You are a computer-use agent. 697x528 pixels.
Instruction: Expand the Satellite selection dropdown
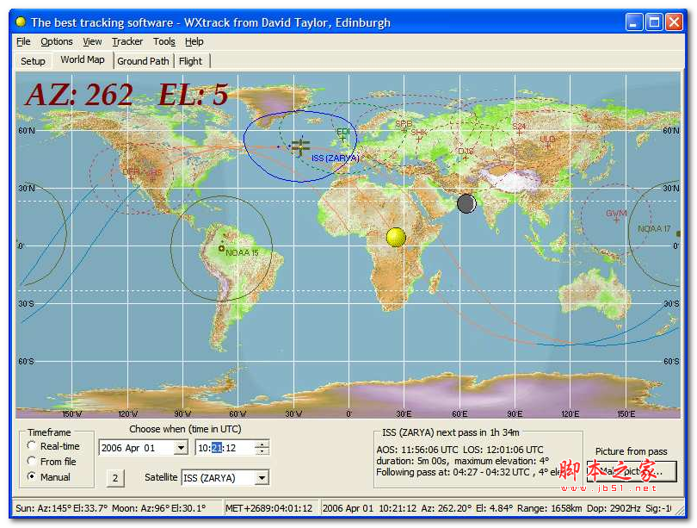(262, 478)
